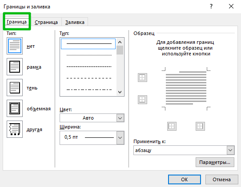Viewport: 241px width, 187px height.
Task: Cancel with the Отмена button
Action: (x=221, y=179)
